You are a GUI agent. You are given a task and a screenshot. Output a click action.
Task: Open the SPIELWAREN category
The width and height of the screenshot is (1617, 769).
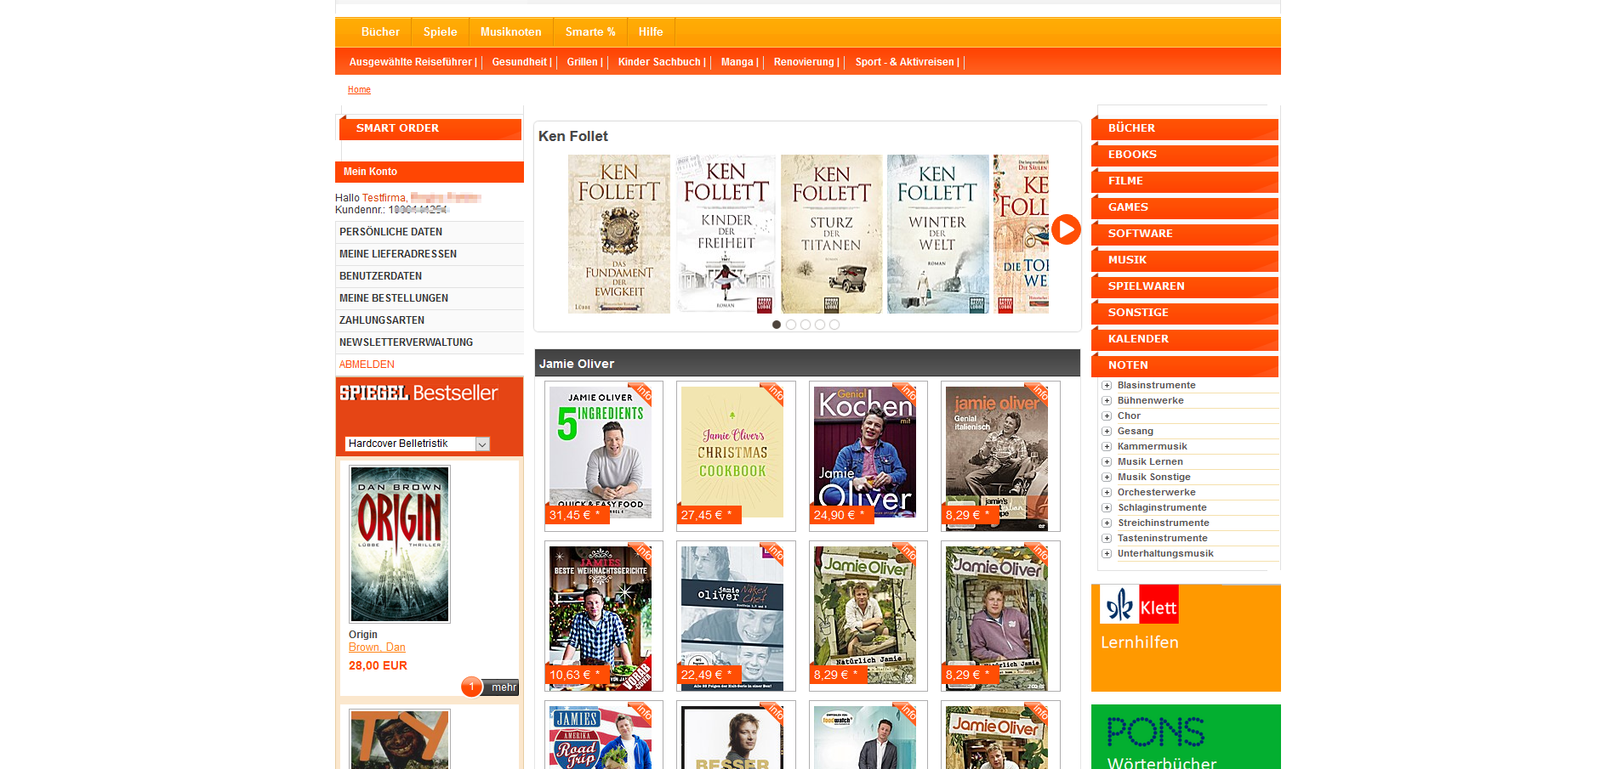pos(1185,286)
